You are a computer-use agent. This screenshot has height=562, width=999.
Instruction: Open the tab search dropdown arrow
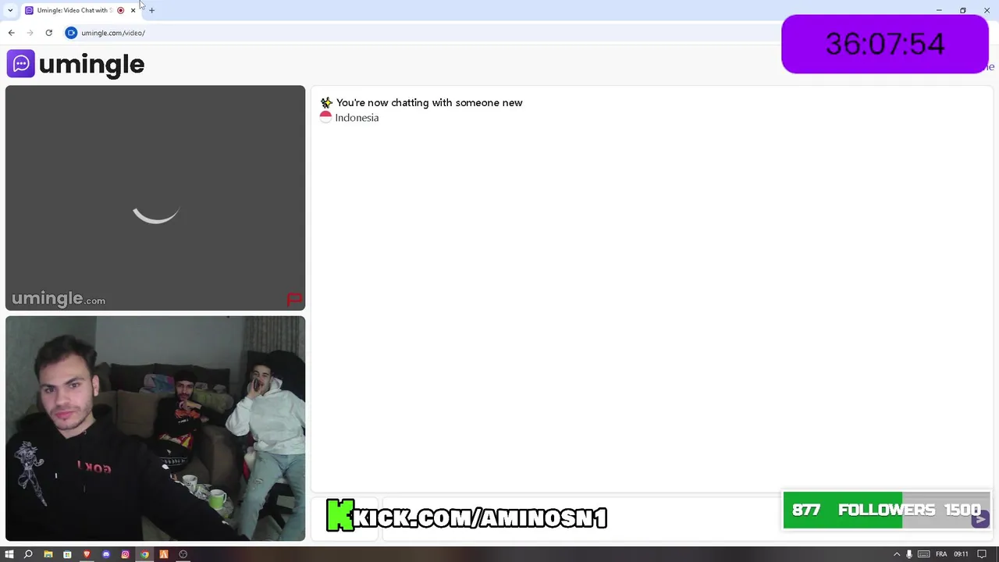click(9, 10)
